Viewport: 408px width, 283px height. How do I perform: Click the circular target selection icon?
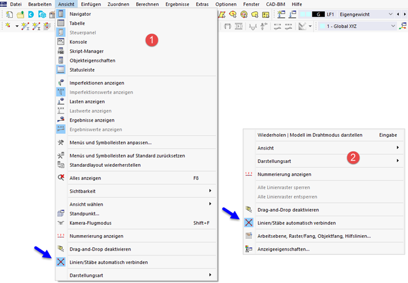point(244,15)
